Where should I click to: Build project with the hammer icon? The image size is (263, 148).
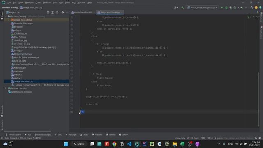(x=182, y=7)
